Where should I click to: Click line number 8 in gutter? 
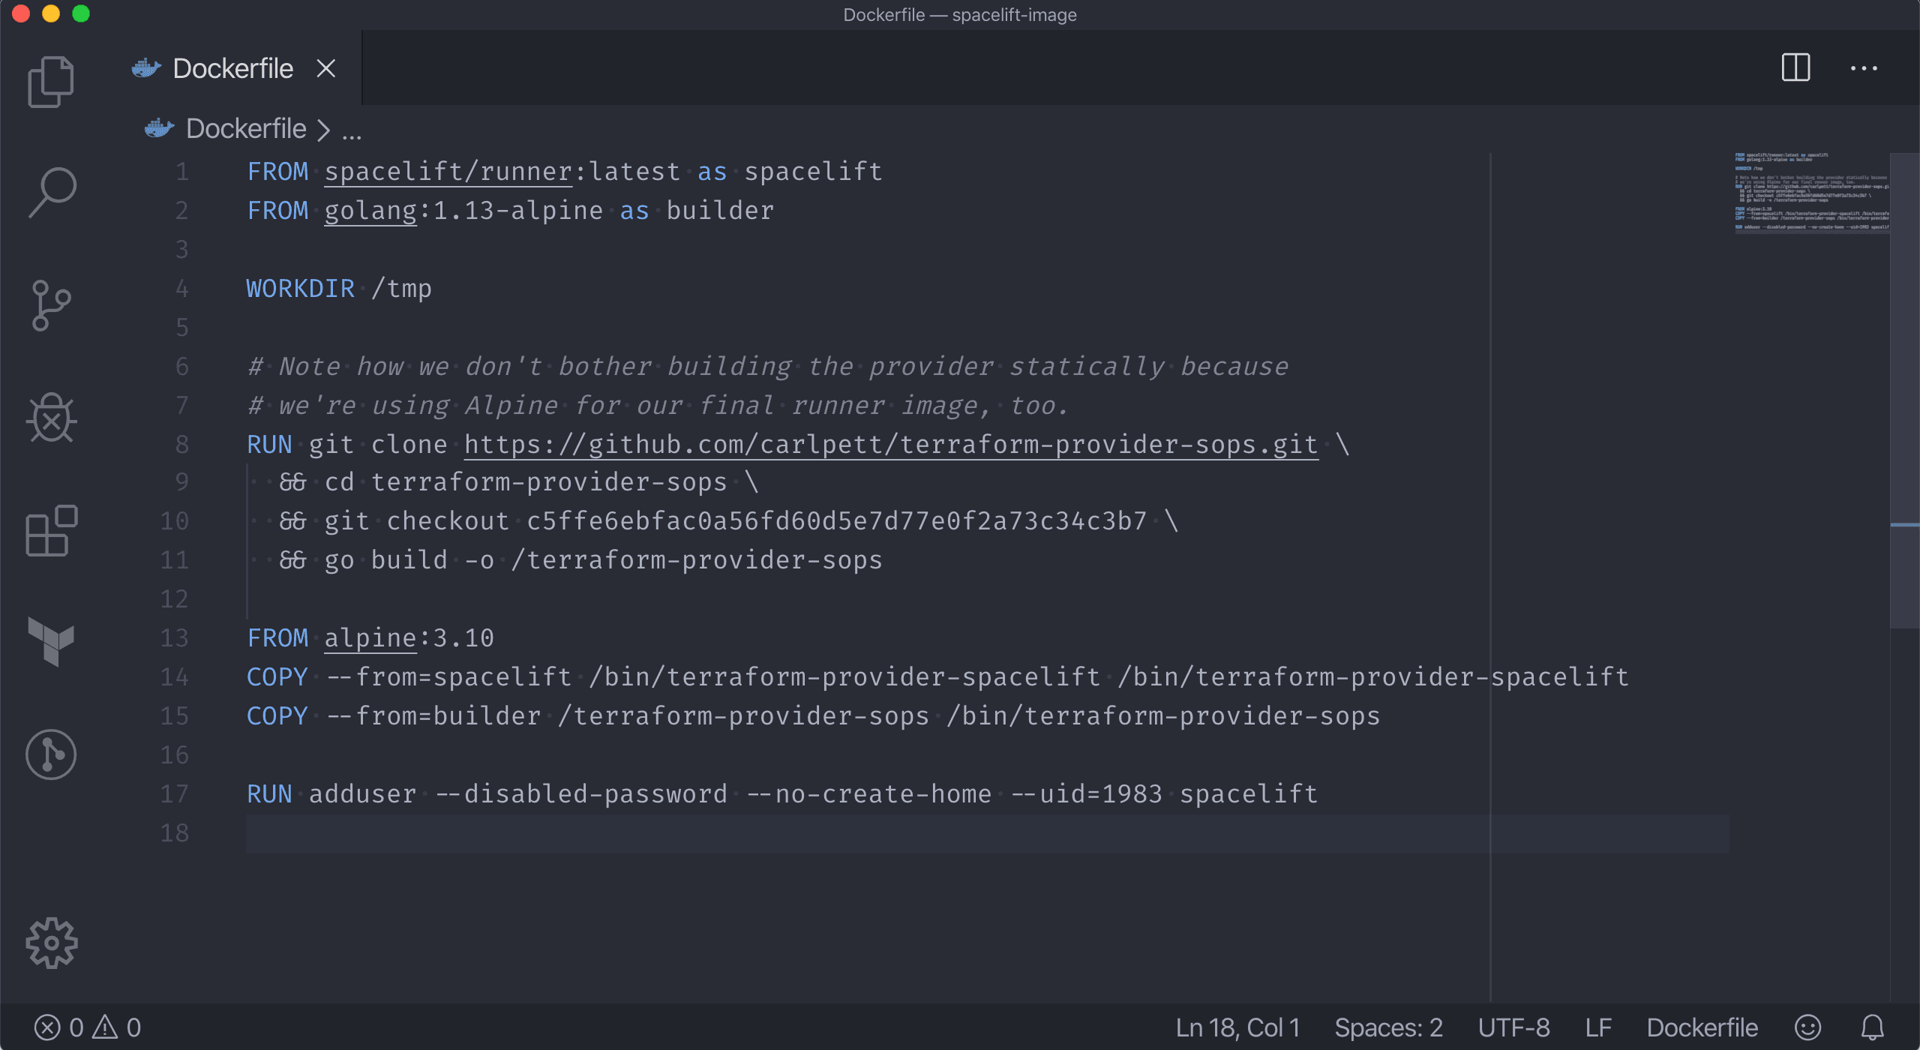tap(181, 445)
